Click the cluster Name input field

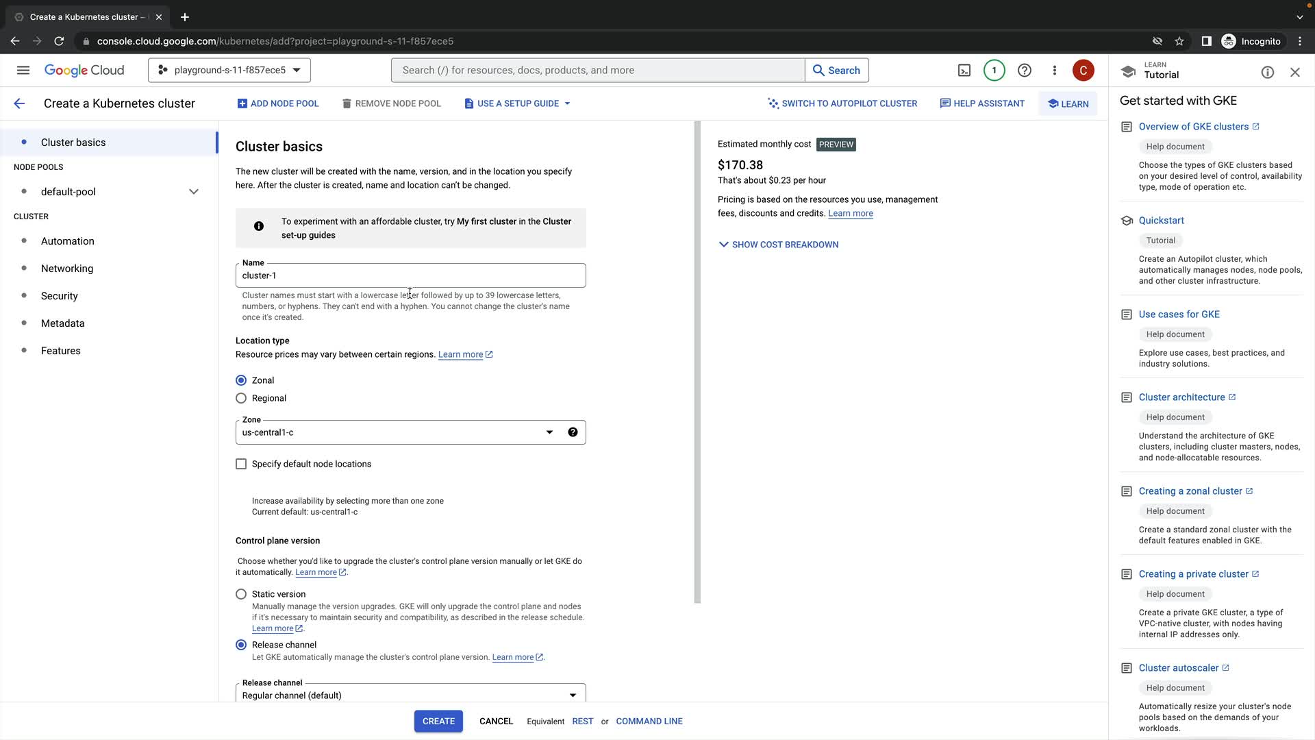pyautogui.click(x=410, y=275)
